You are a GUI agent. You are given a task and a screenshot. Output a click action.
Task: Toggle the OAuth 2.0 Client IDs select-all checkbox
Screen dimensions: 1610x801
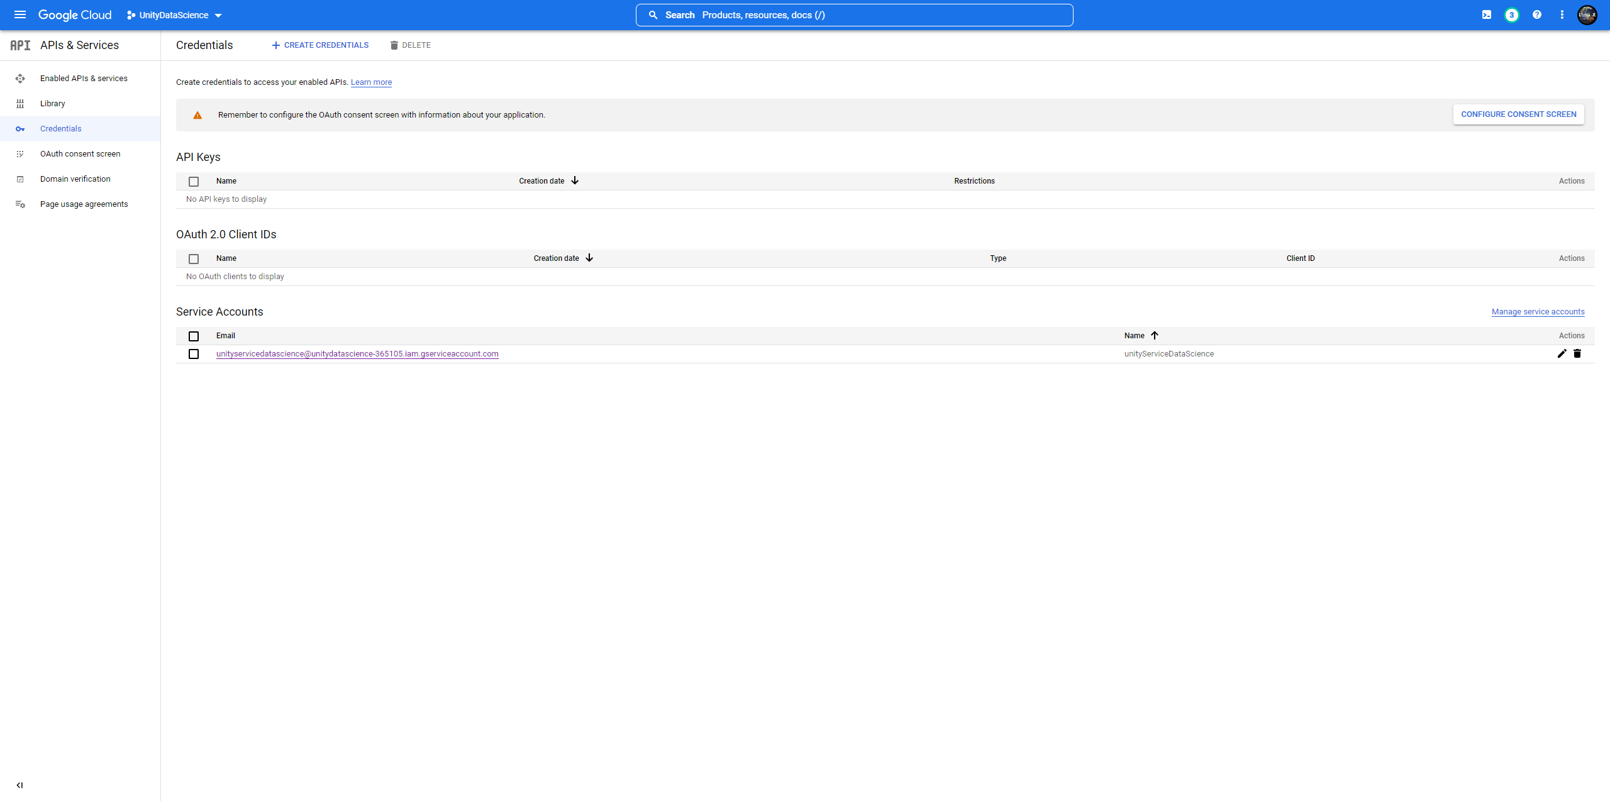[x=194, y=259]
